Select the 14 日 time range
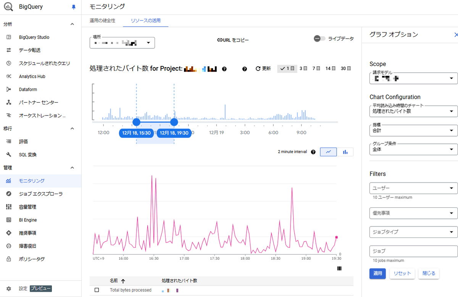Screen dimensions: 458x297 click(x=331, y=69)
